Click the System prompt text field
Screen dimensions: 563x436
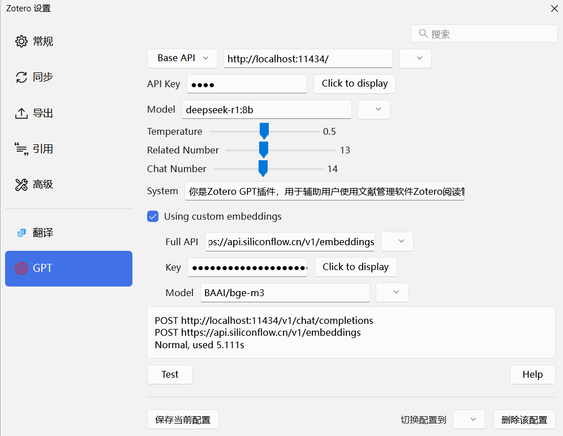pos(325,191)
